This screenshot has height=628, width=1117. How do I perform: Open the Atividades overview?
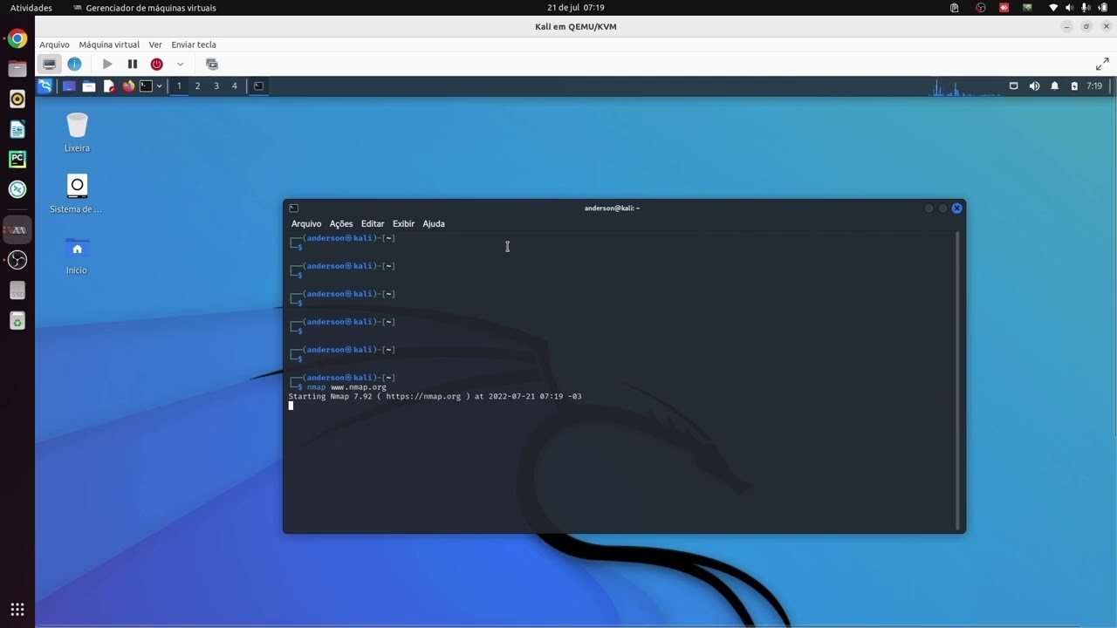click(x=31, y=8)
